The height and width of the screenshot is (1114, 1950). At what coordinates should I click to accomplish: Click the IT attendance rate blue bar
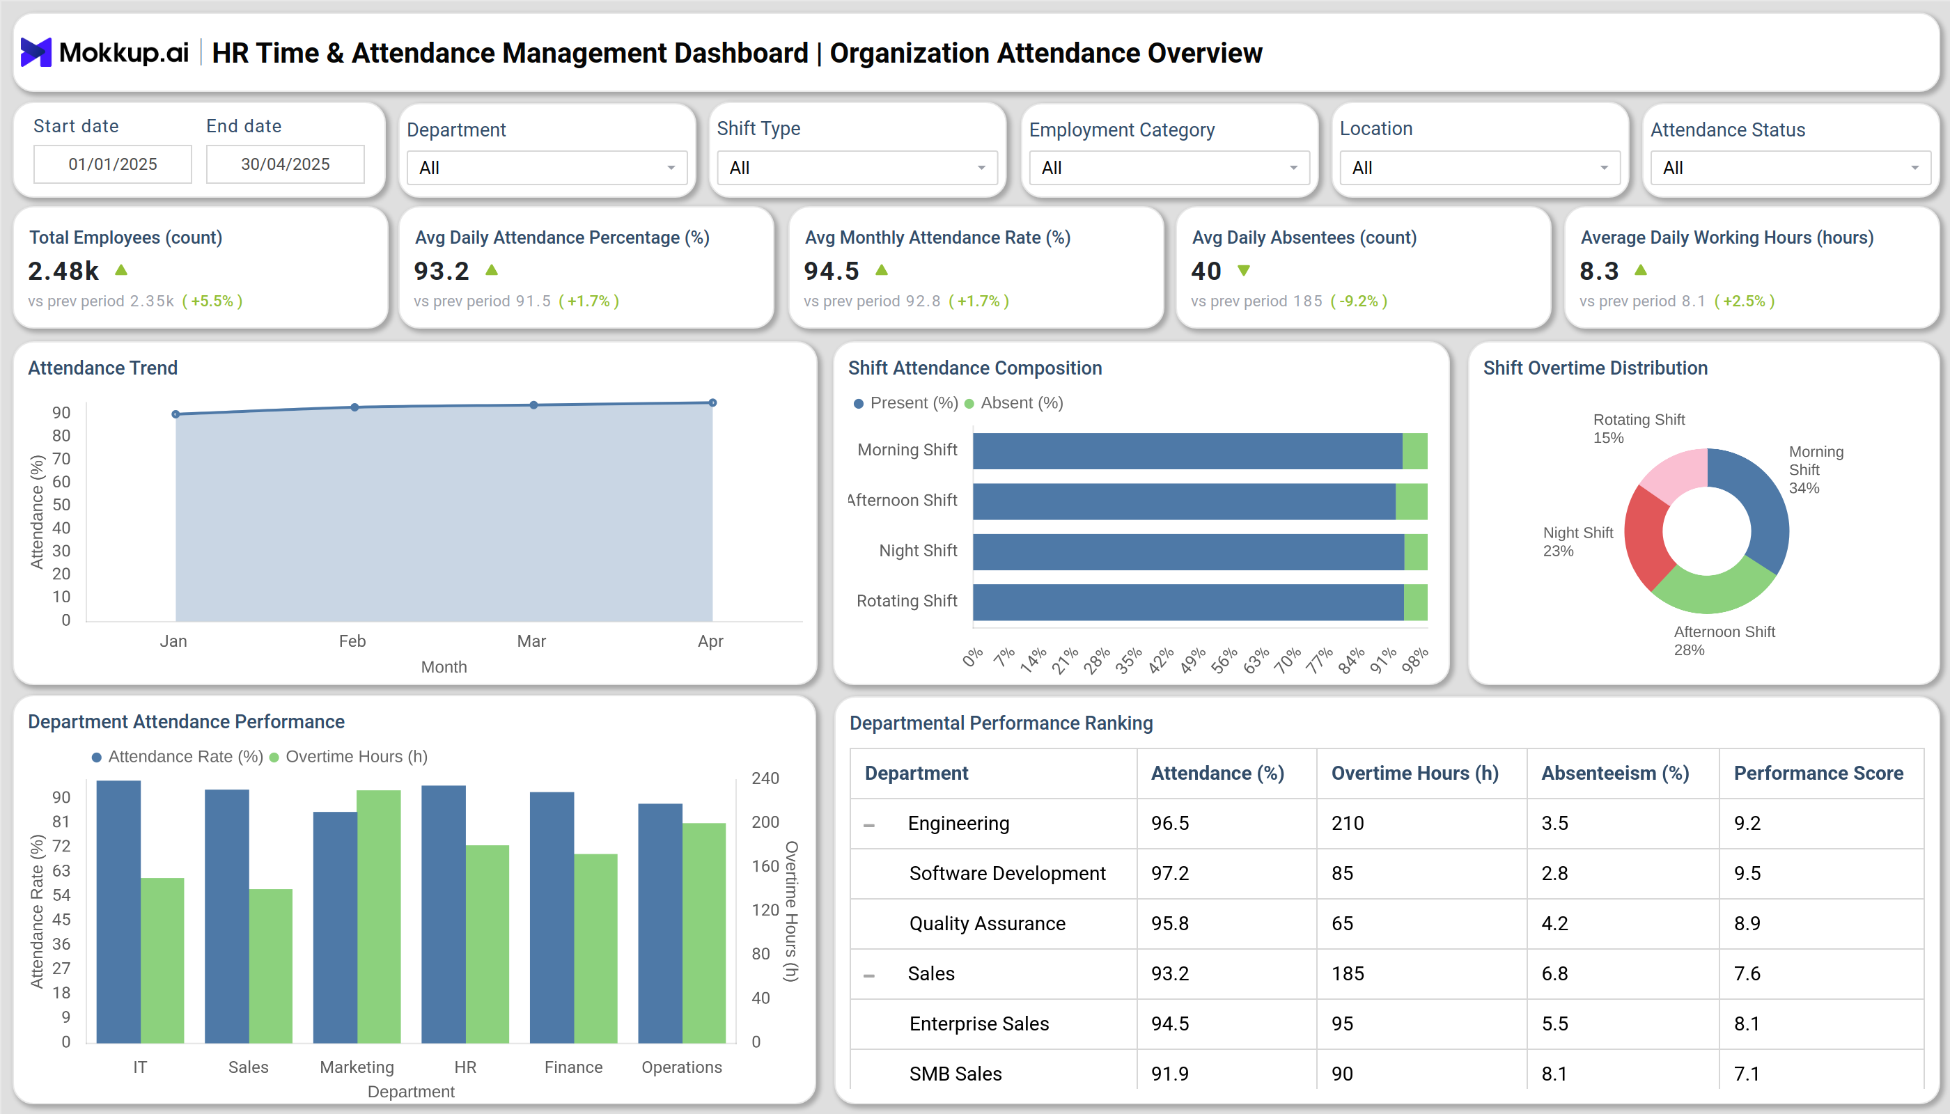(x=118, y=911)
